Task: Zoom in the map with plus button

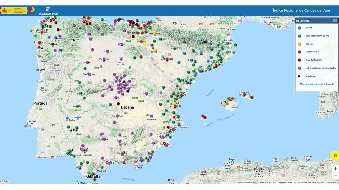Action: point(335,169)
